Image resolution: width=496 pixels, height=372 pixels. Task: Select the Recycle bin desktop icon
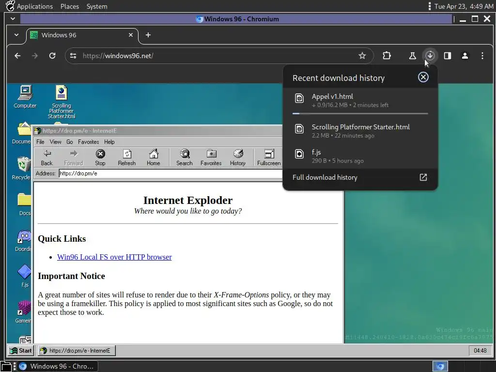tap(22, 168)
